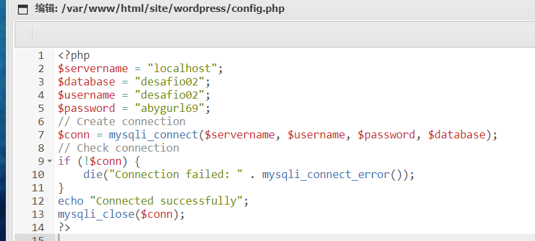Screen dimensions: 535x241
Task: Select gutter line number 12
Action: pyautogui.click(x=38, y=201)
